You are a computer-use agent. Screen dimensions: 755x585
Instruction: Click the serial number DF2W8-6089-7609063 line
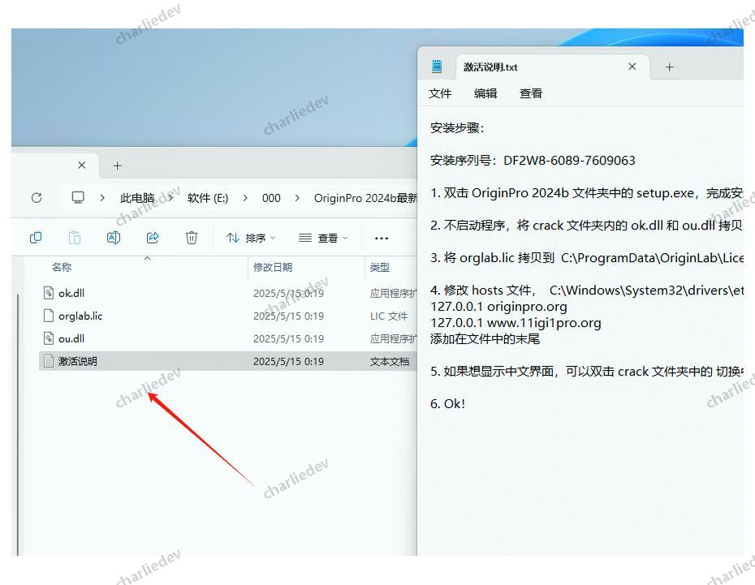(x=533, y=160)
